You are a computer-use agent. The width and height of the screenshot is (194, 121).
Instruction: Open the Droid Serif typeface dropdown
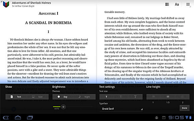[x=121, y=109]
